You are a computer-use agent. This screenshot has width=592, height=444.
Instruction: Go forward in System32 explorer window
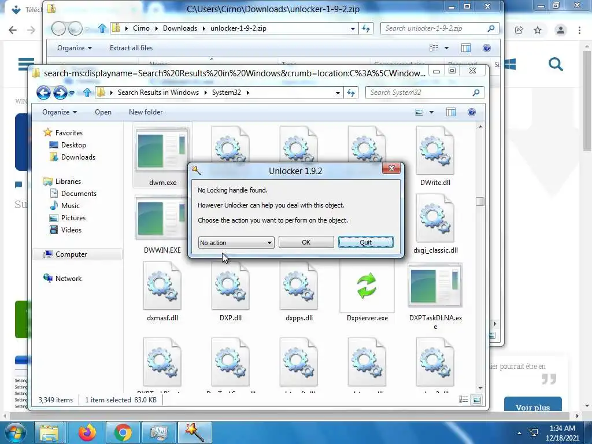coord(60,92)
